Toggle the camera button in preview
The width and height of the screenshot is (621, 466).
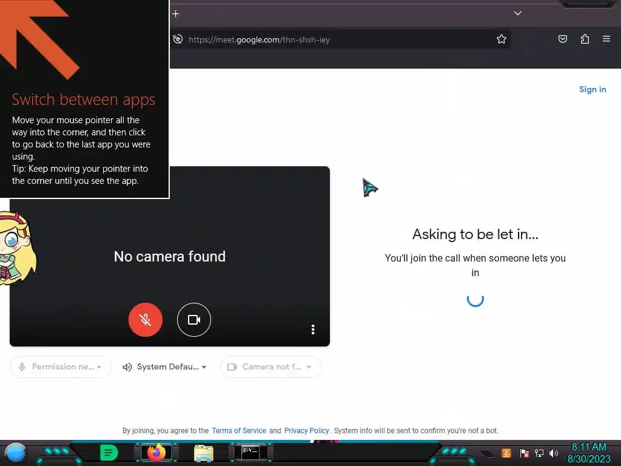tap(193, 319)
